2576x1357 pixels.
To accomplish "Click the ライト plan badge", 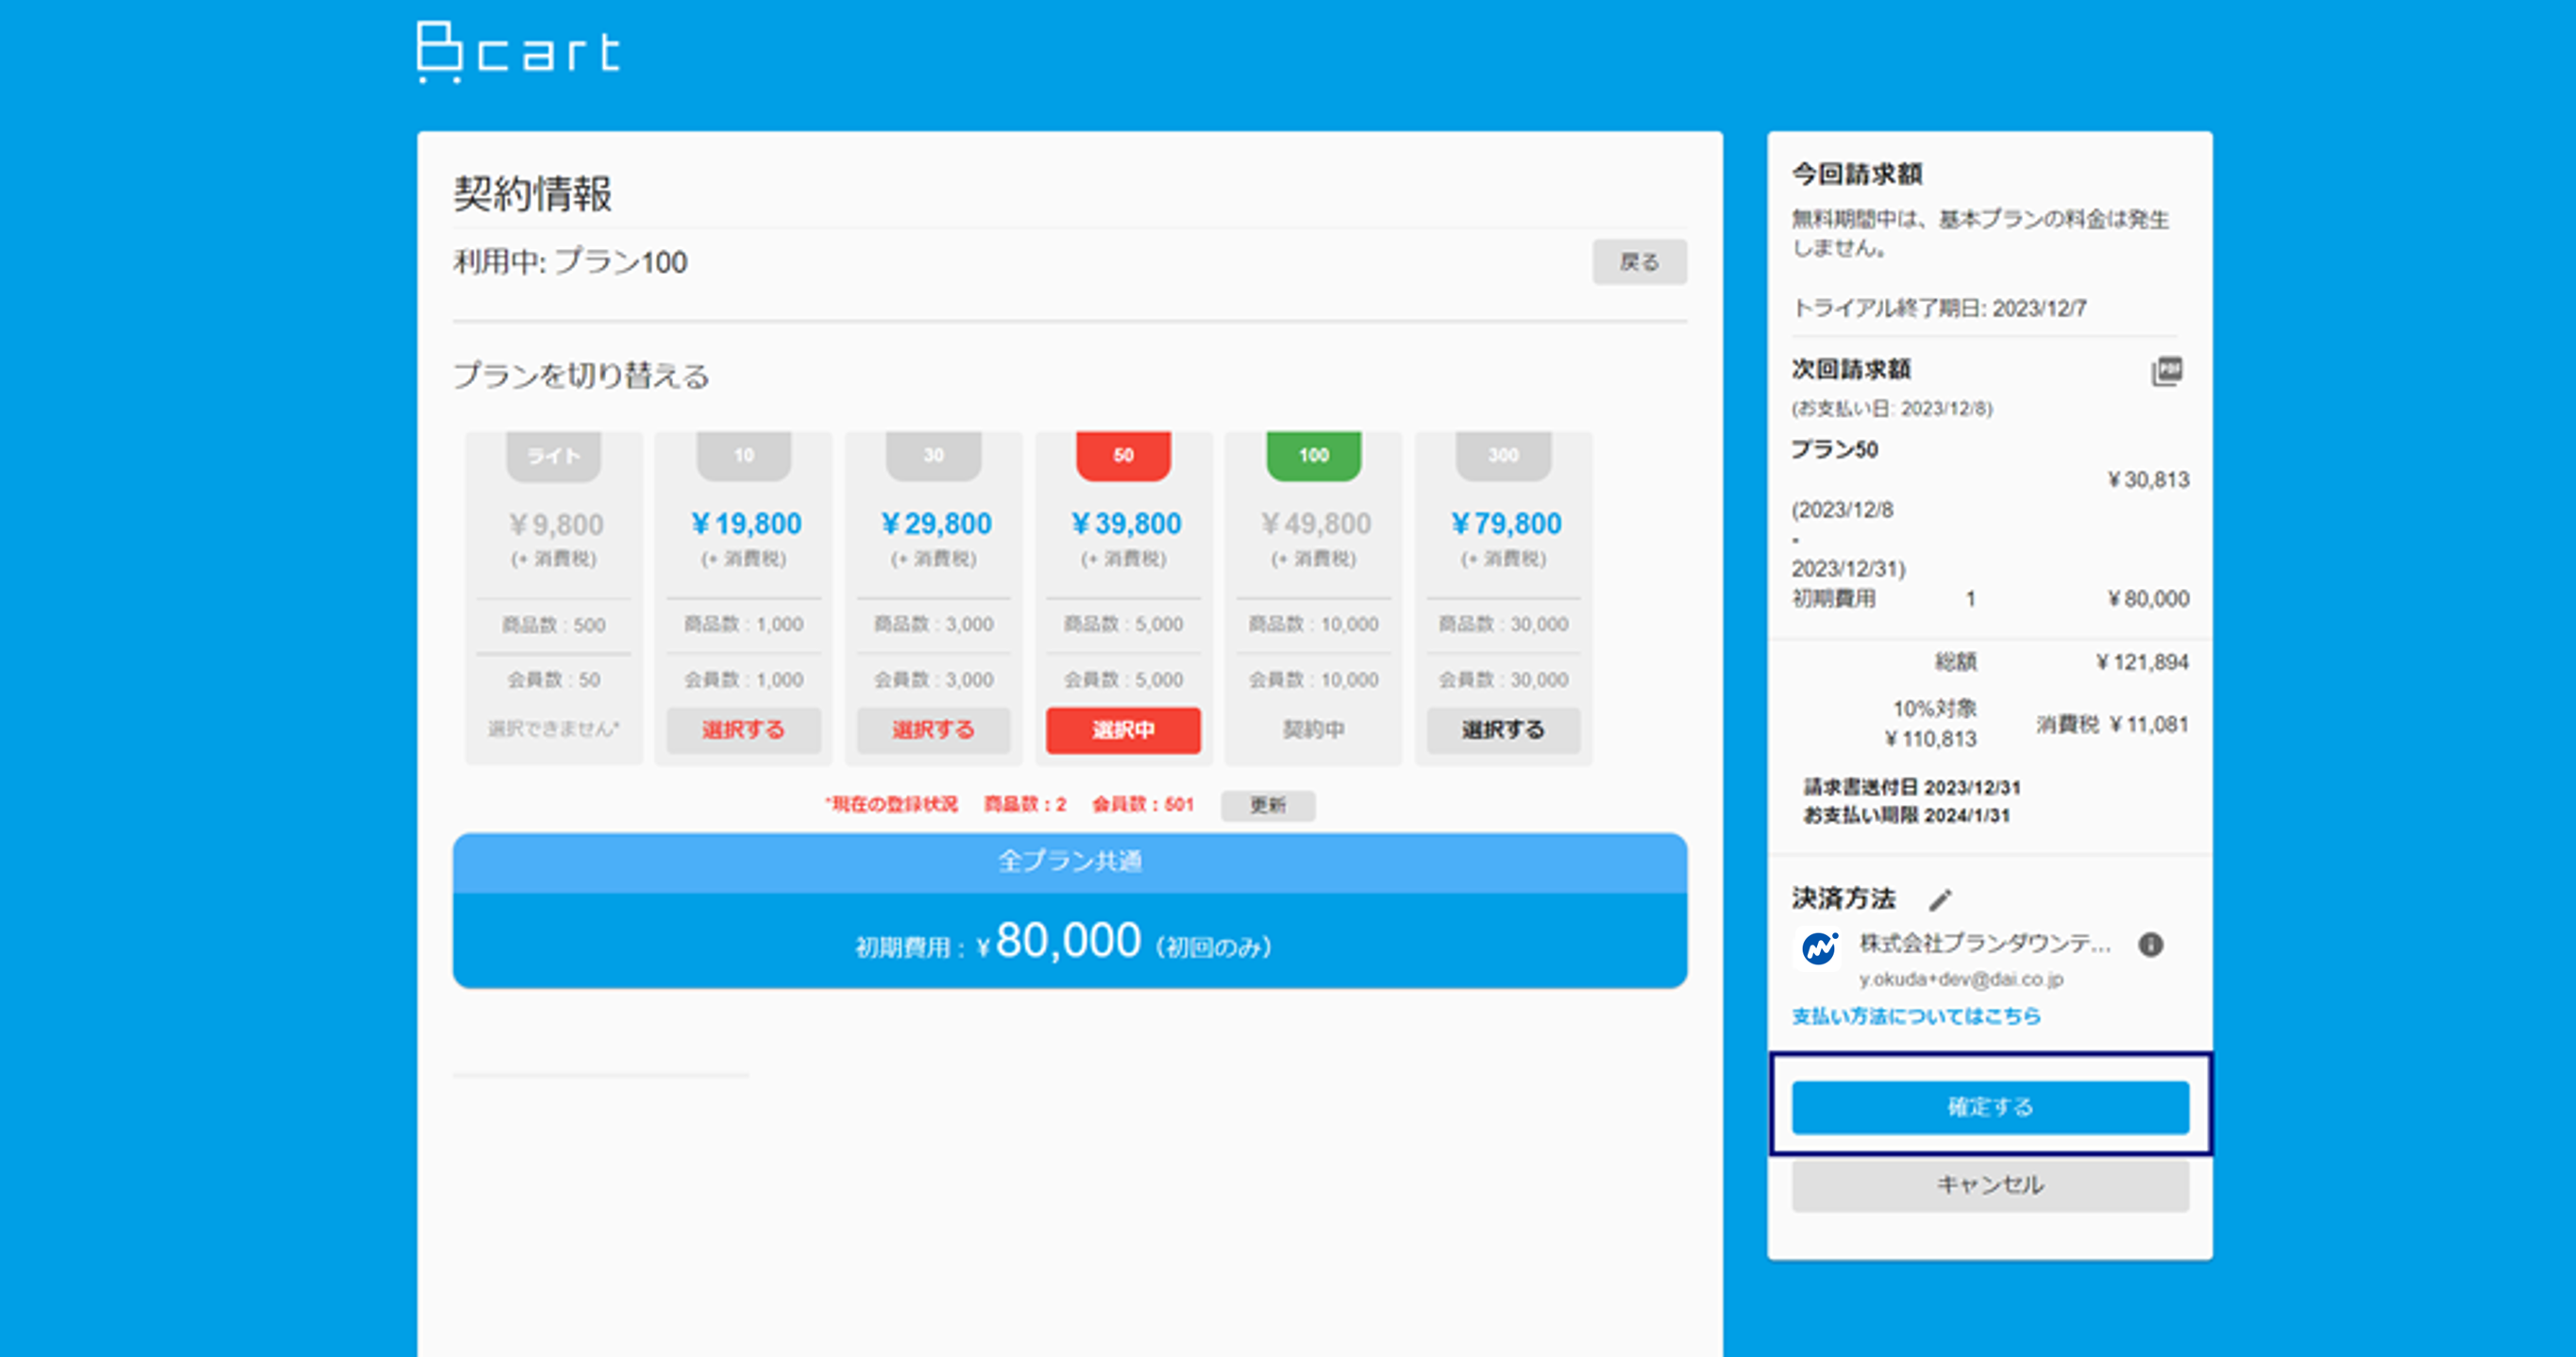I will click(x=554, y=456).
